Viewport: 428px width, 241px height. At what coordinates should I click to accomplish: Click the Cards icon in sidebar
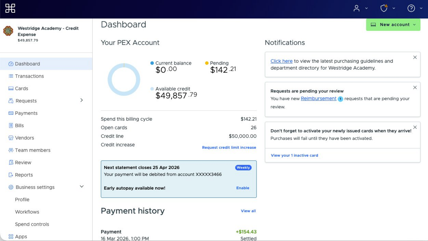tap(11, 89)
